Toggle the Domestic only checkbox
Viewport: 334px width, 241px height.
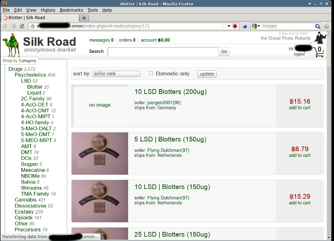pyautogui.click(x=151, y=74)
